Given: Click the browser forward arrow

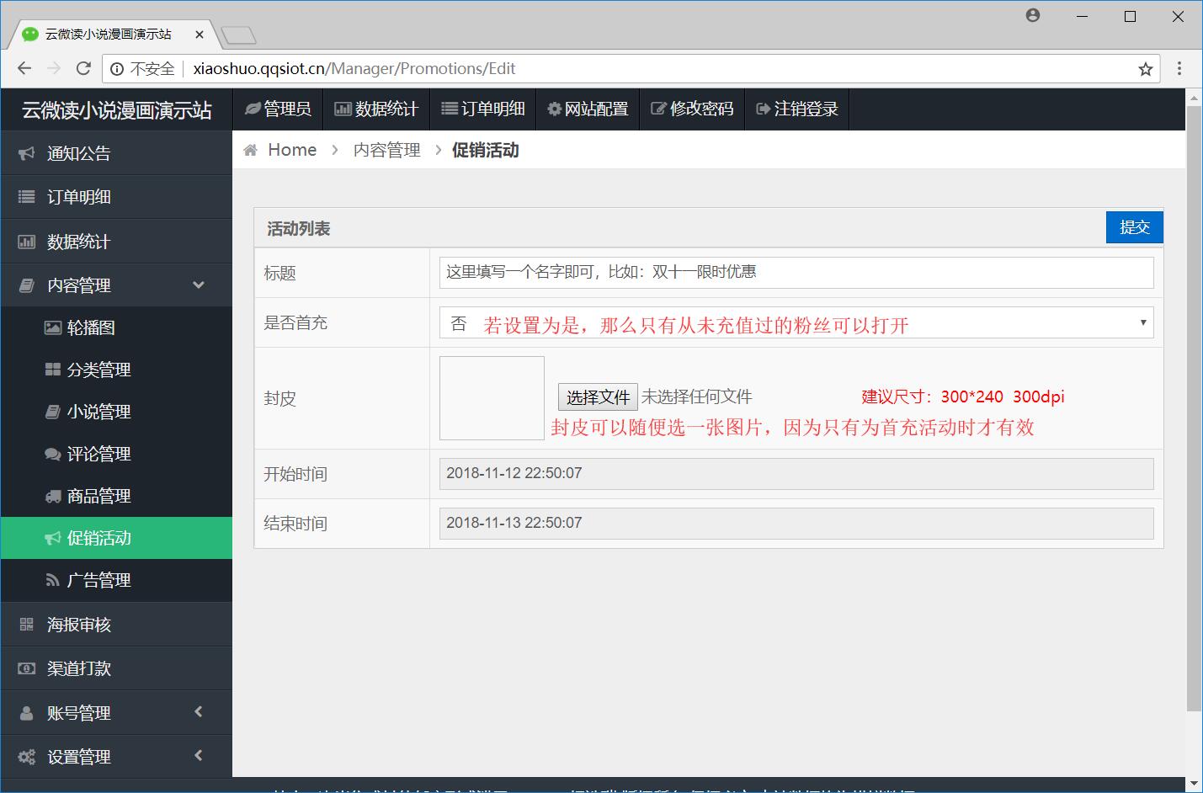Looking at the screenshot, I should (54, 68).
